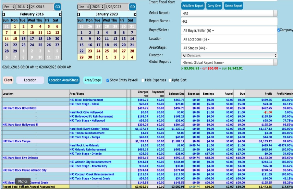293x189 pixels.
Task: Go to next month on January 2023 calendar
Action: [135, 14]
